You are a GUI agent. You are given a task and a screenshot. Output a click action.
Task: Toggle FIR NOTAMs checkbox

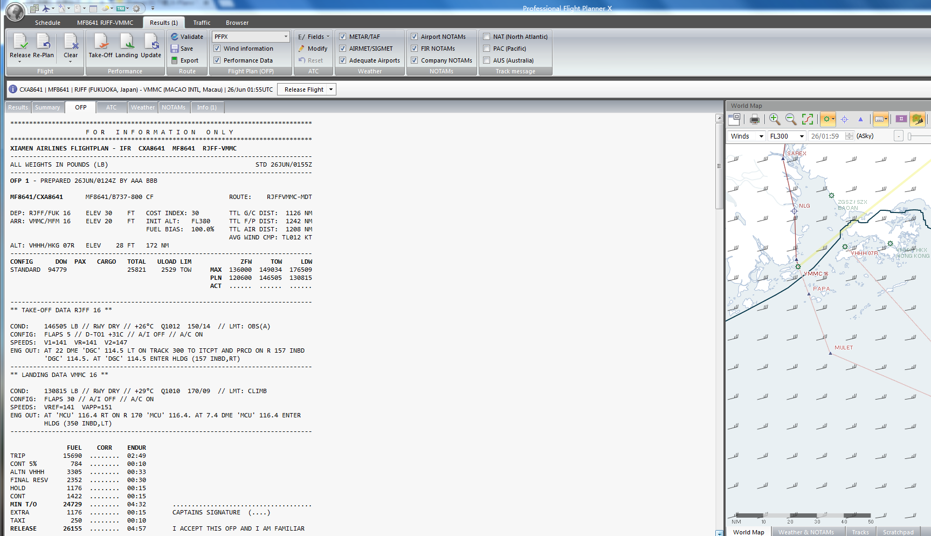414,49
